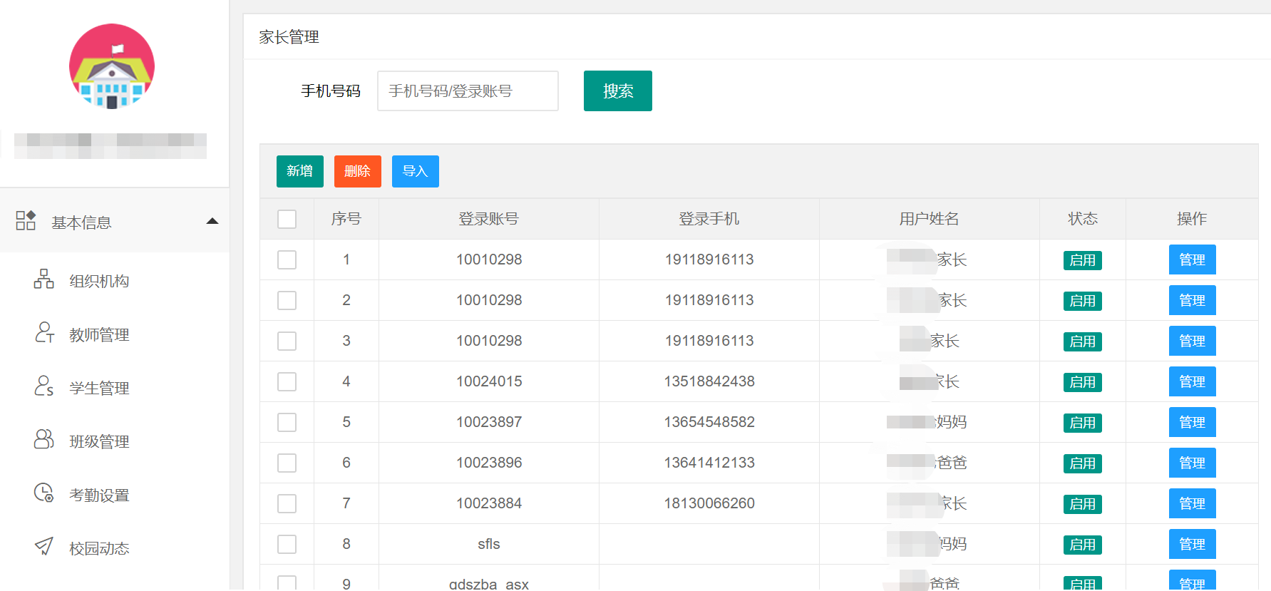Click the 教师管理 person icon
Image resolution: width=1271 pixels, height=591 pixels.
point(44,332)
